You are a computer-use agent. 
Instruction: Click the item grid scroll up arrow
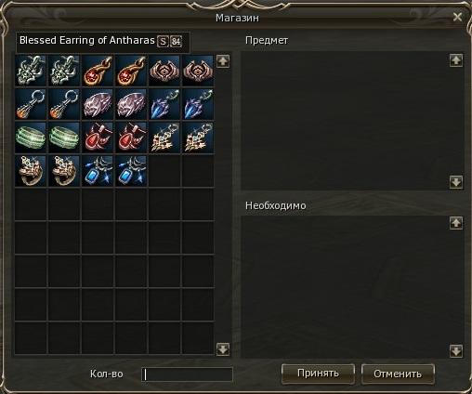(223, 61)
